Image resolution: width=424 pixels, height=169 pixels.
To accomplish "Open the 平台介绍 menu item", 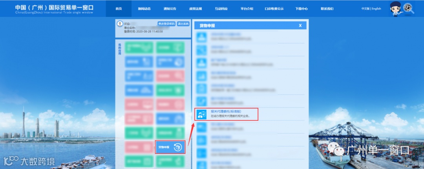I will click(x=247, y=9).
